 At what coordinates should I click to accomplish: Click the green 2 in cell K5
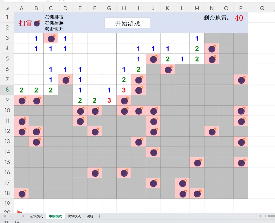pos(168,59)
